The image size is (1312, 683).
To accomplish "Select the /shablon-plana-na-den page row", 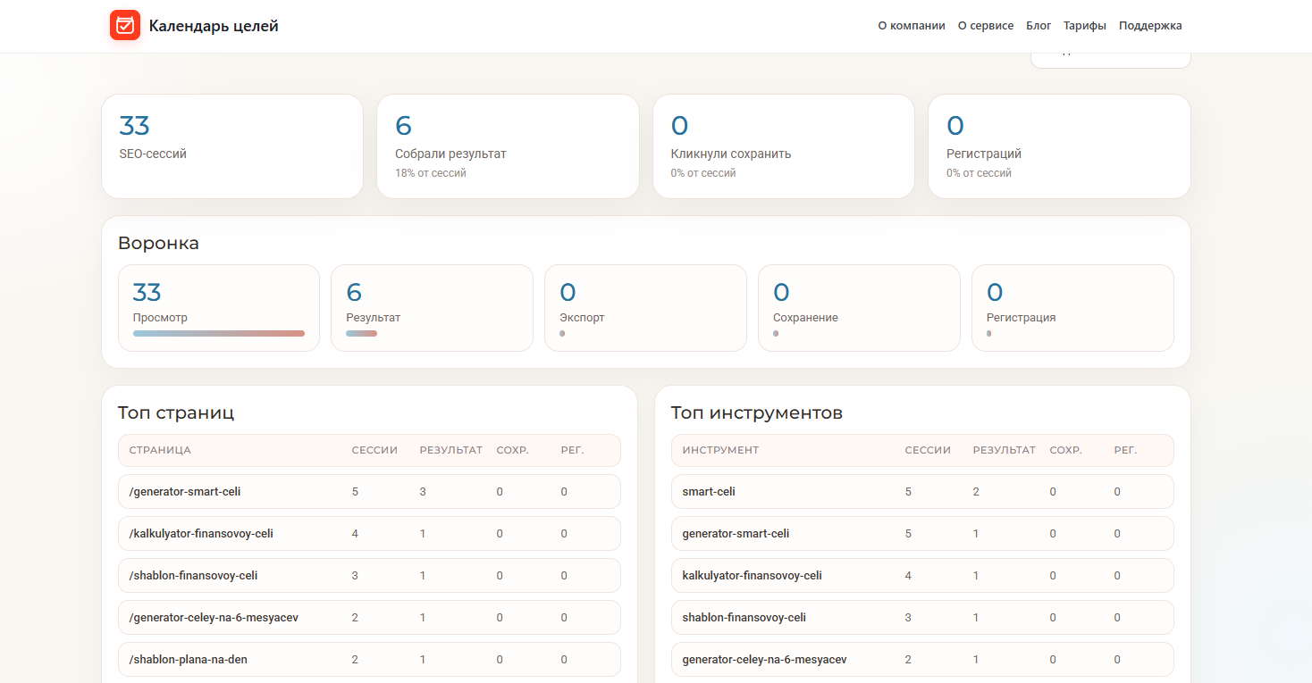I will pos(369,660).
